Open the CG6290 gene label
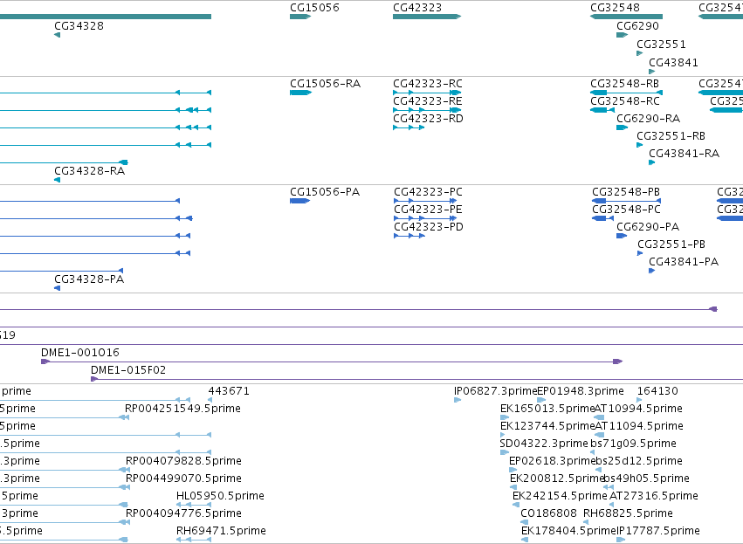 coord(637,26)
